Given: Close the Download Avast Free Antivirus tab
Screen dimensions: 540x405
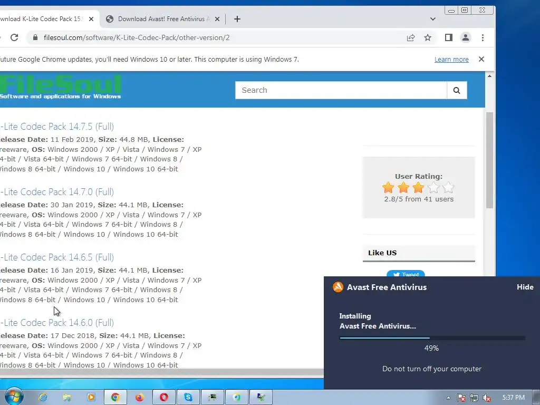Looking at the screenshot, I should click(217, 19).
